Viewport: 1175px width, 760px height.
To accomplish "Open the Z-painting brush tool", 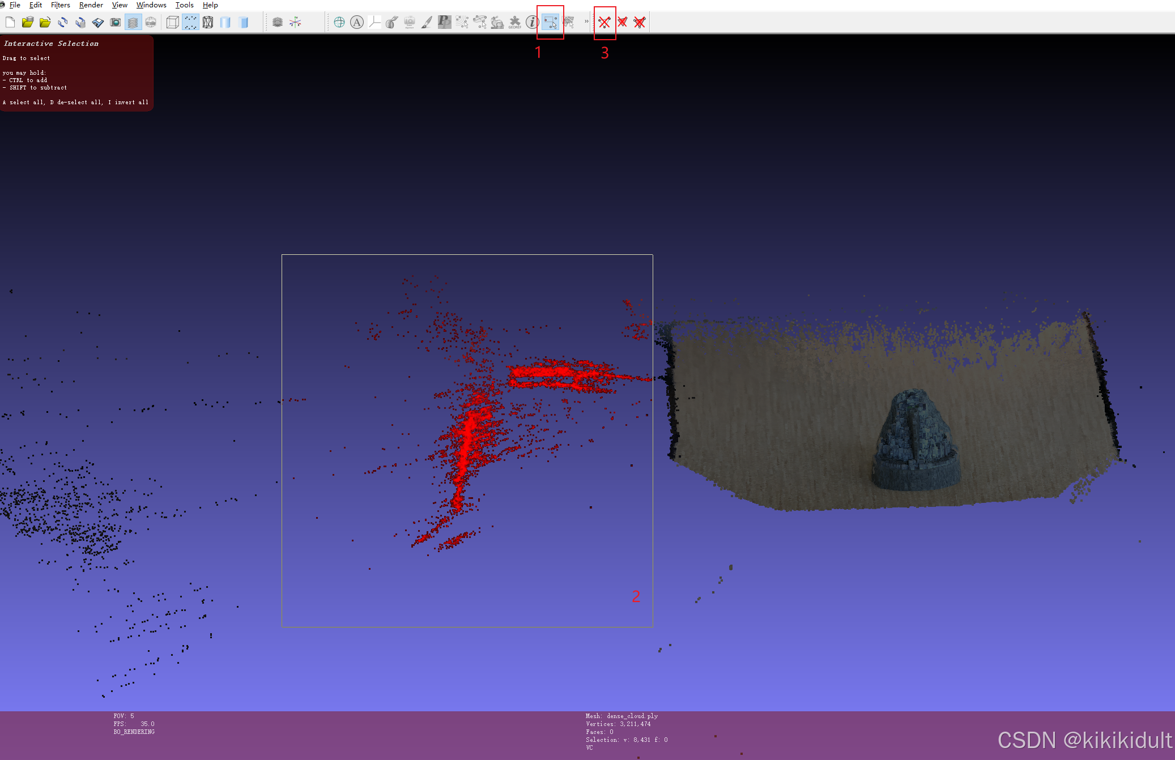I will 427,22.
